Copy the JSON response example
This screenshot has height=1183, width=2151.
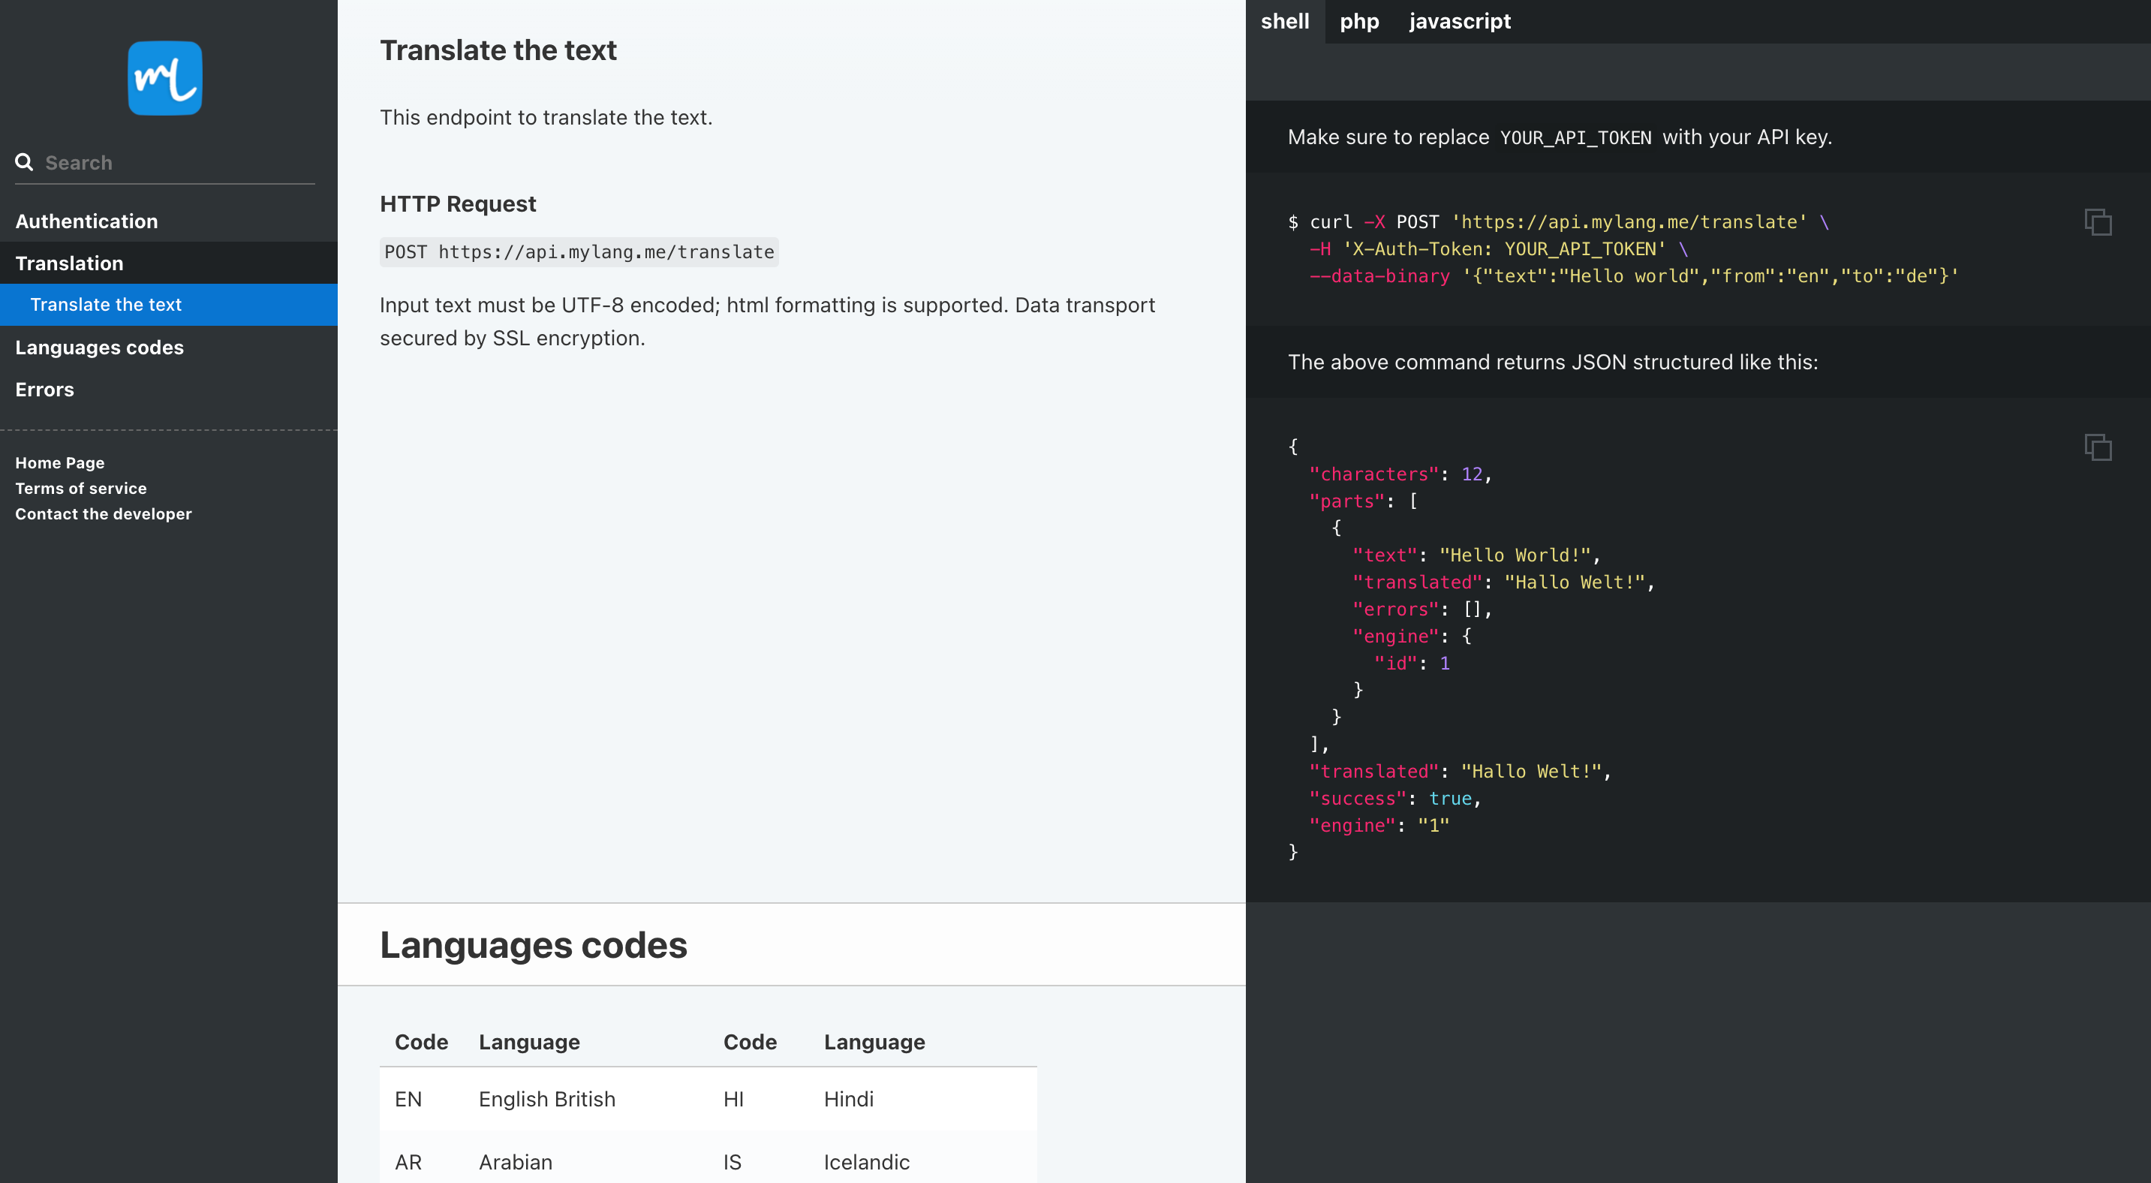coord(2098,447)
